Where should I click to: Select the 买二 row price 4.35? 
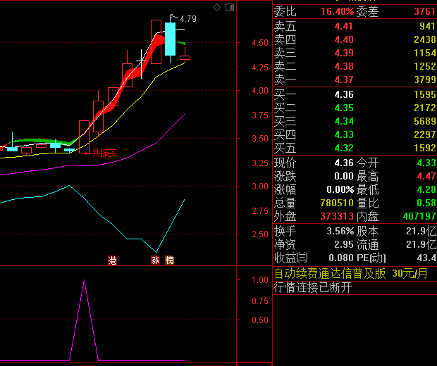point(344,108)
